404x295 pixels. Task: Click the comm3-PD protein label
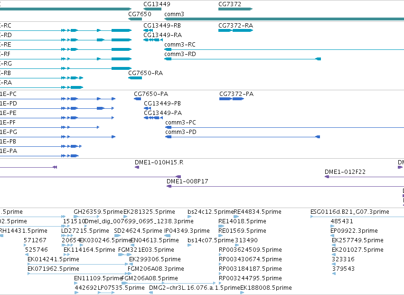point(181,132)
